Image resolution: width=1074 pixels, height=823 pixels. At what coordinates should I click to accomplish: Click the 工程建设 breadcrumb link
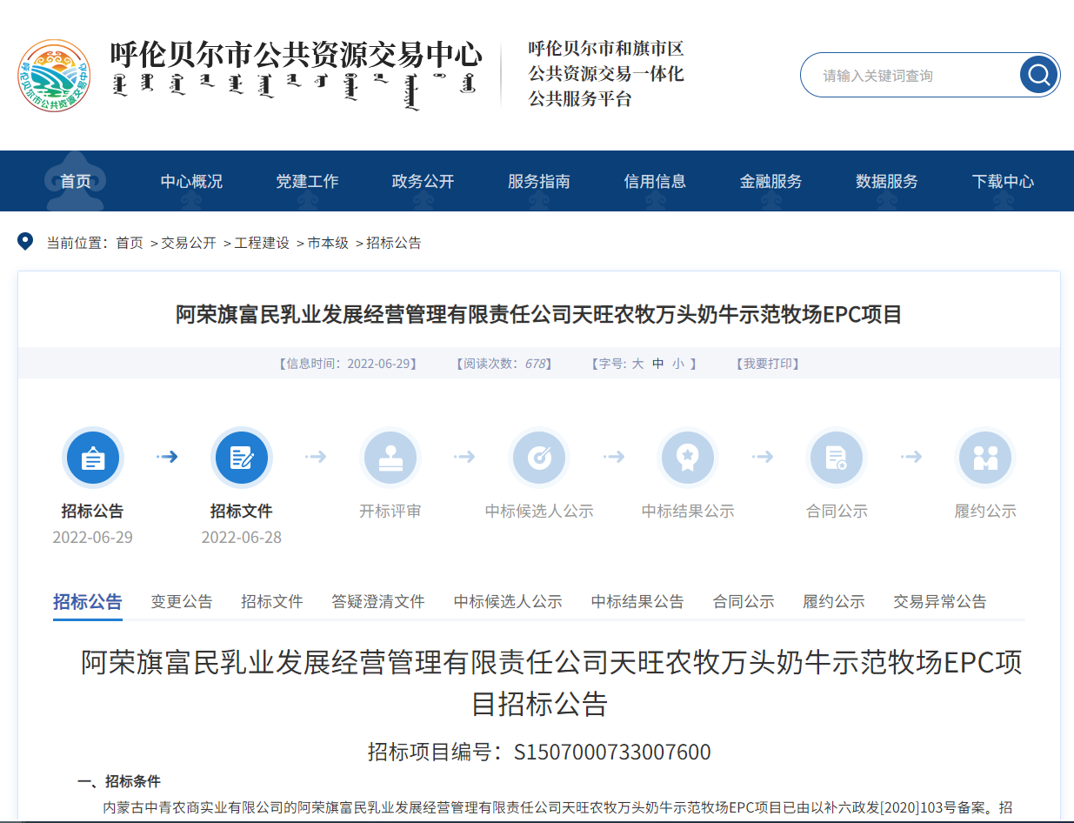(262, 243)
